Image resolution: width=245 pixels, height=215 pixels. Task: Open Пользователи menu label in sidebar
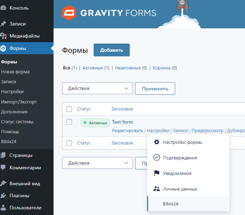point(26,208)
